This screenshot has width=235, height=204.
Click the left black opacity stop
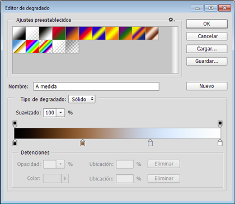pos(15,124)
